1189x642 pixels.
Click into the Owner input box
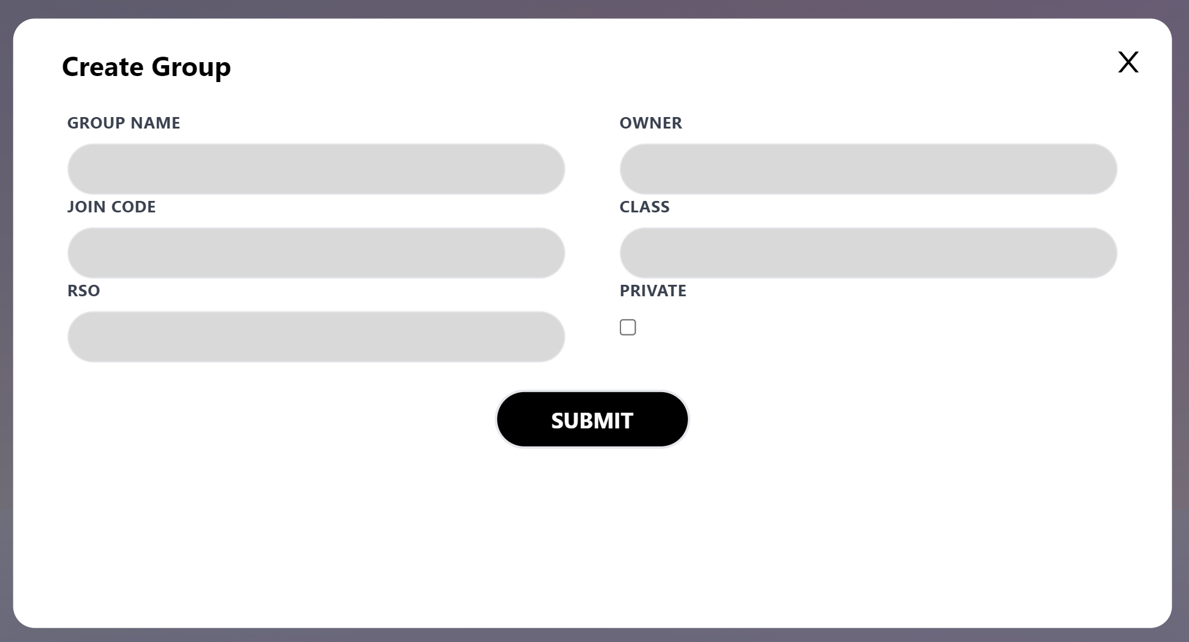868,169
